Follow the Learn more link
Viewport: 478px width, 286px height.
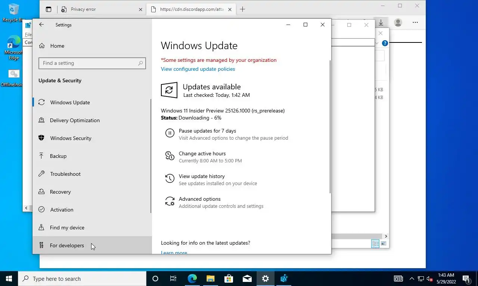tap(174, 252)
